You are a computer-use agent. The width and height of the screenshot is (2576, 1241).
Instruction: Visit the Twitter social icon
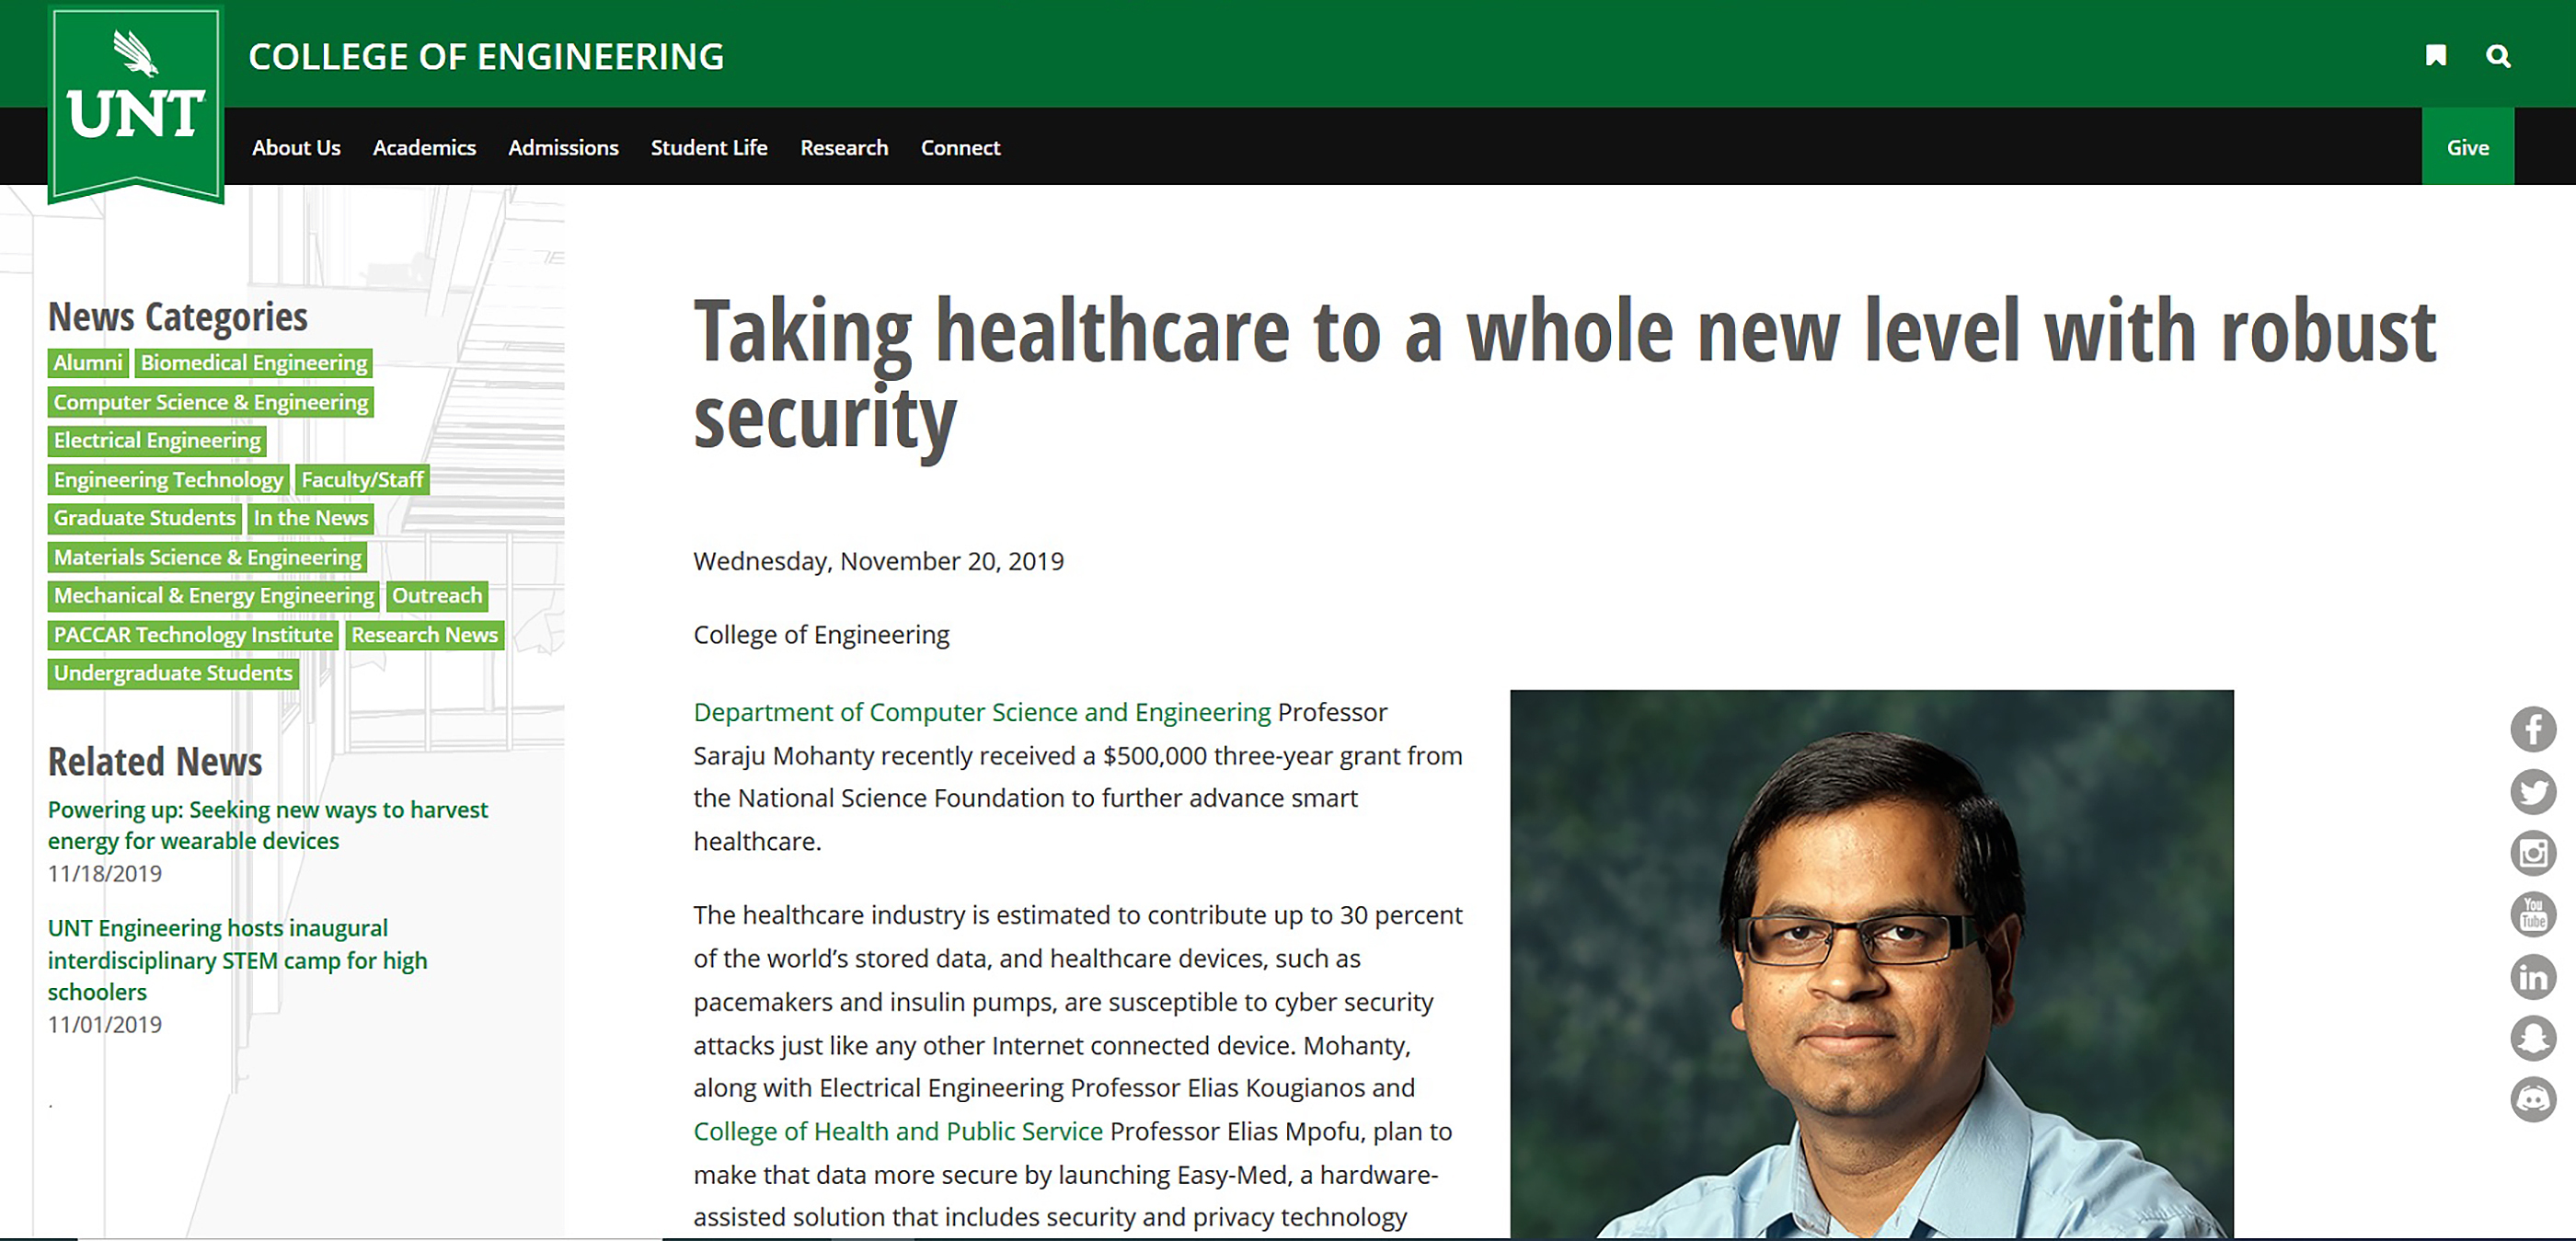pyautogui.click(x=2533, y=791)
